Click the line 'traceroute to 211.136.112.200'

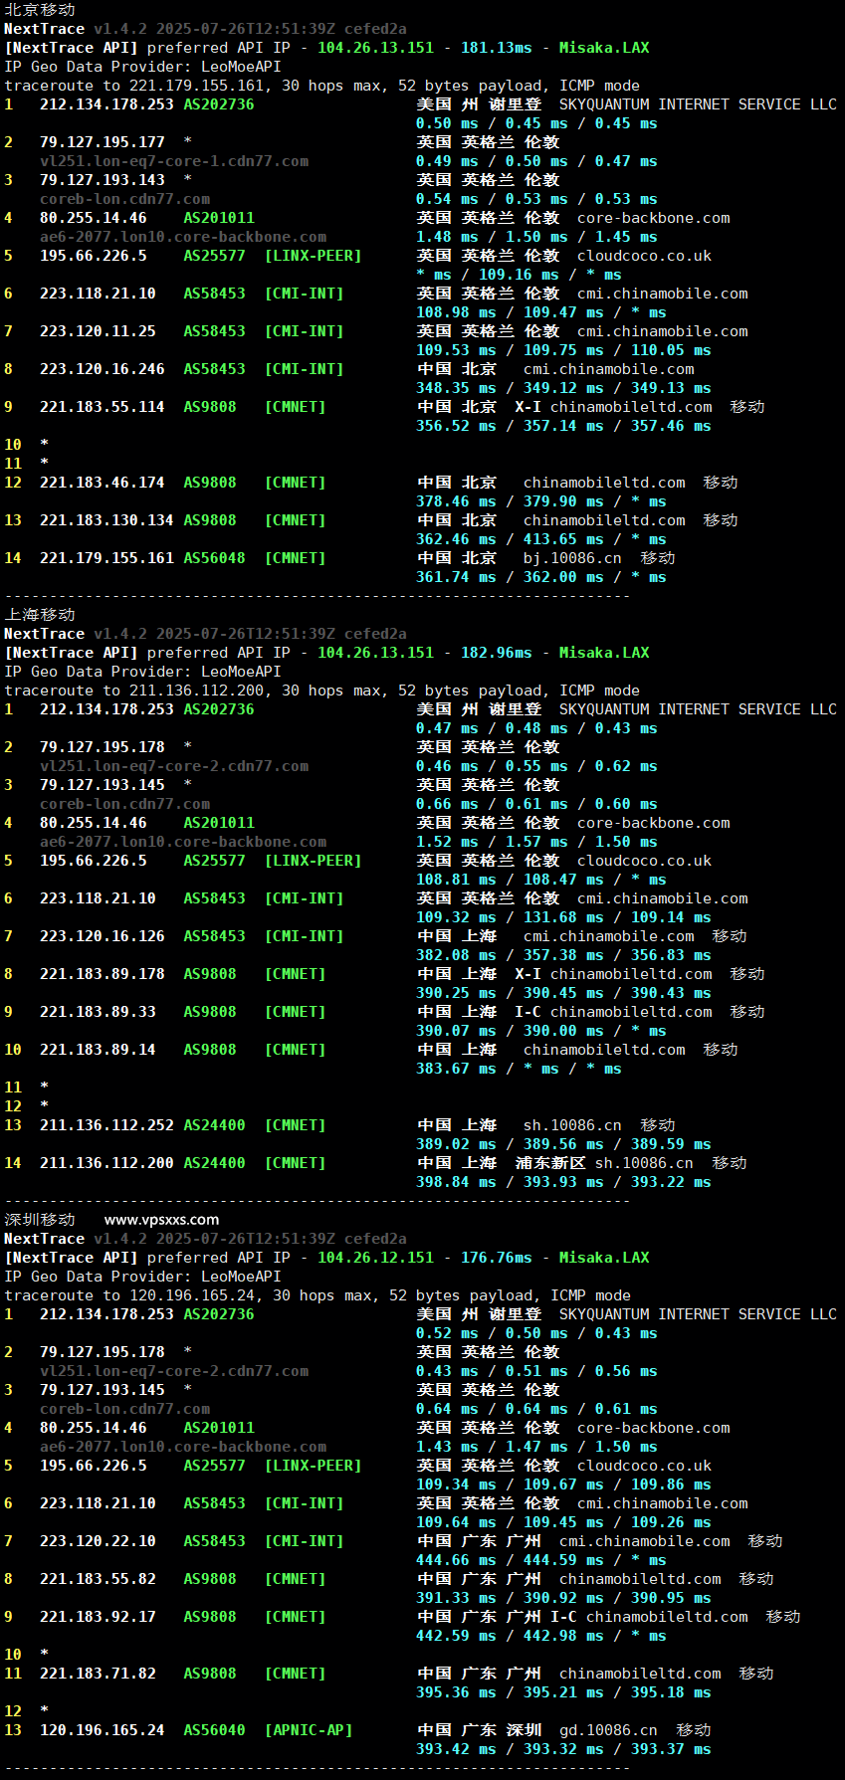click(x=322, y=691)
